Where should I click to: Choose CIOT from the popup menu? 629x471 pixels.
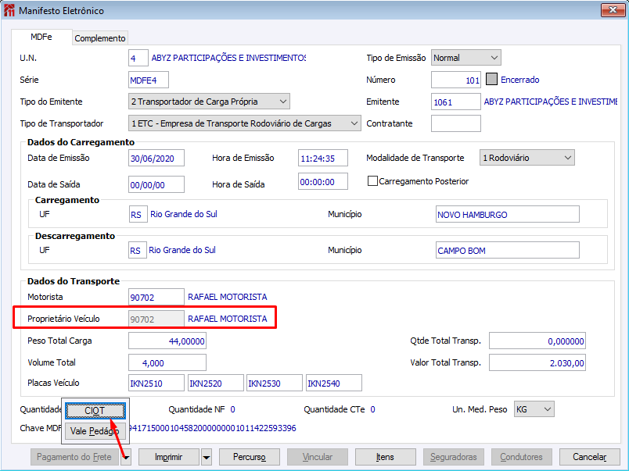click(x=95, y=411)
